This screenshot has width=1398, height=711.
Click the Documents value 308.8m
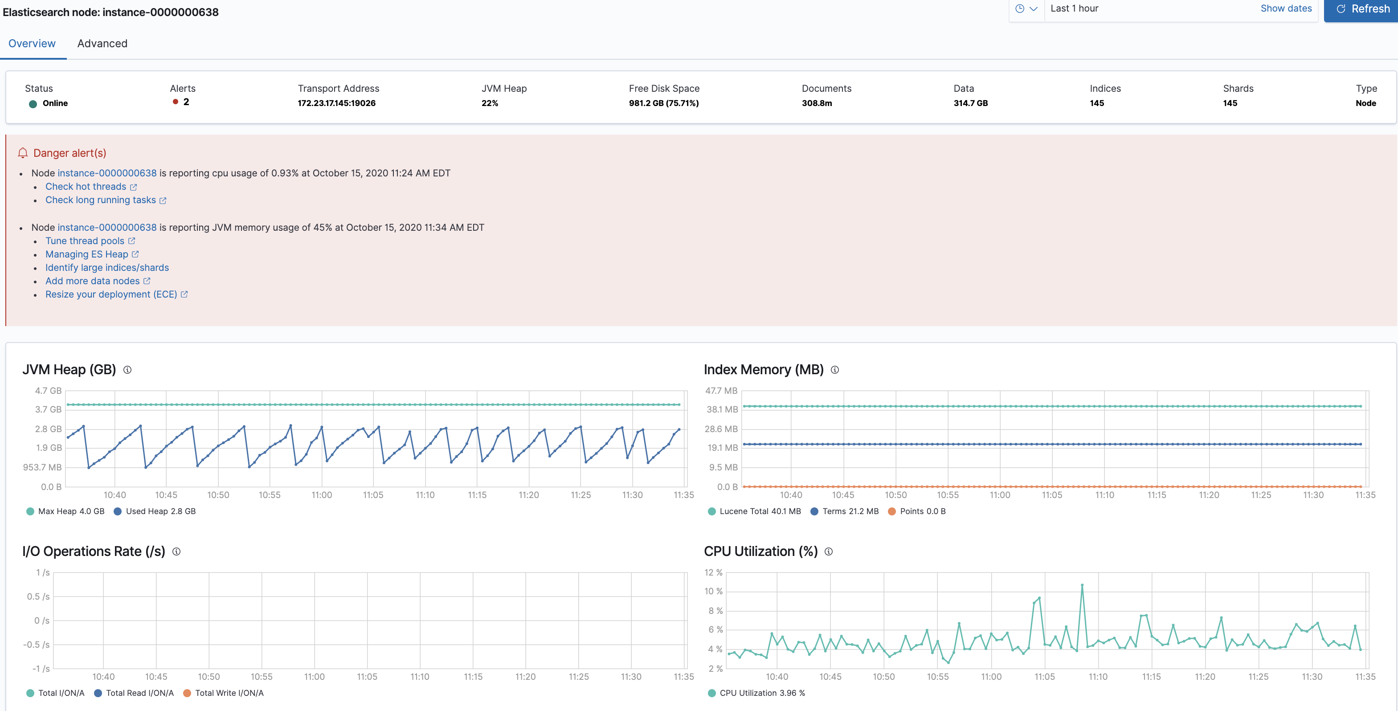click(x=817, y=103)
